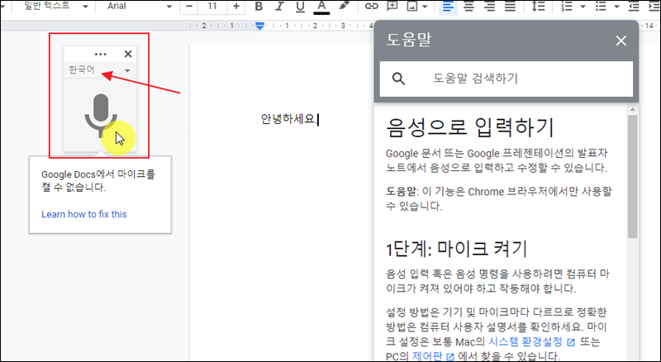Open line spacing options
Image resolution: width=661 pixels, height=362 pixels.
tap(539, 7)
